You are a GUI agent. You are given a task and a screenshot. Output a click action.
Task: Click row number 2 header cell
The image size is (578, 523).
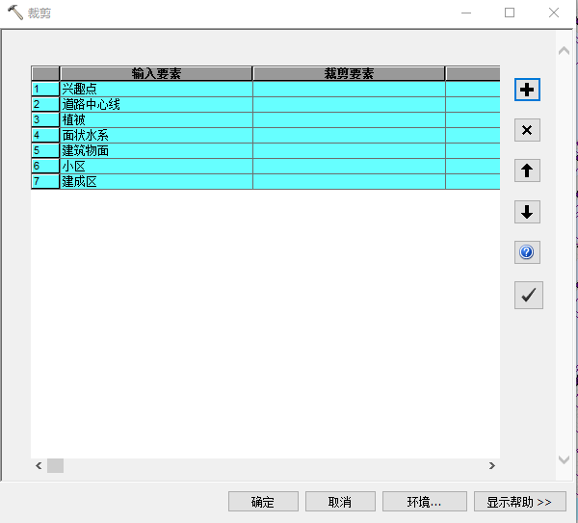click(45, 105)
